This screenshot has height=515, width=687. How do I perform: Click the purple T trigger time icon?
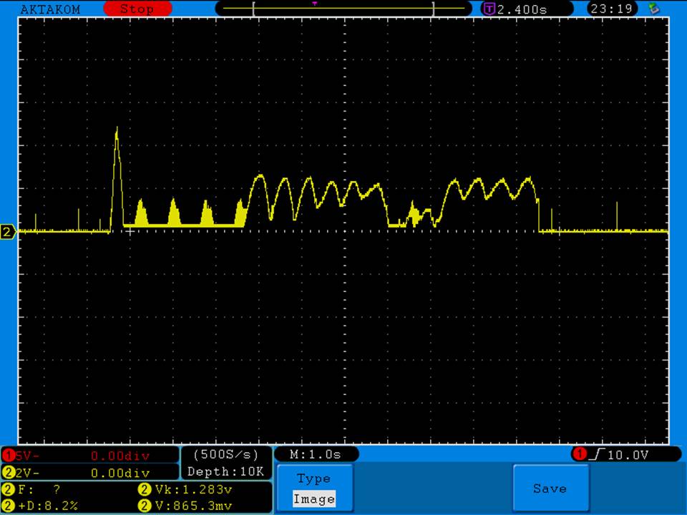489,9
